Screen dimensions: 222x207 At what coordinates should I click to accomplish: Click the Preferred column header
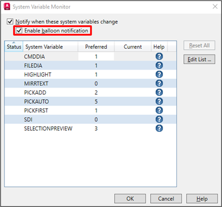(x=96, y=47)
